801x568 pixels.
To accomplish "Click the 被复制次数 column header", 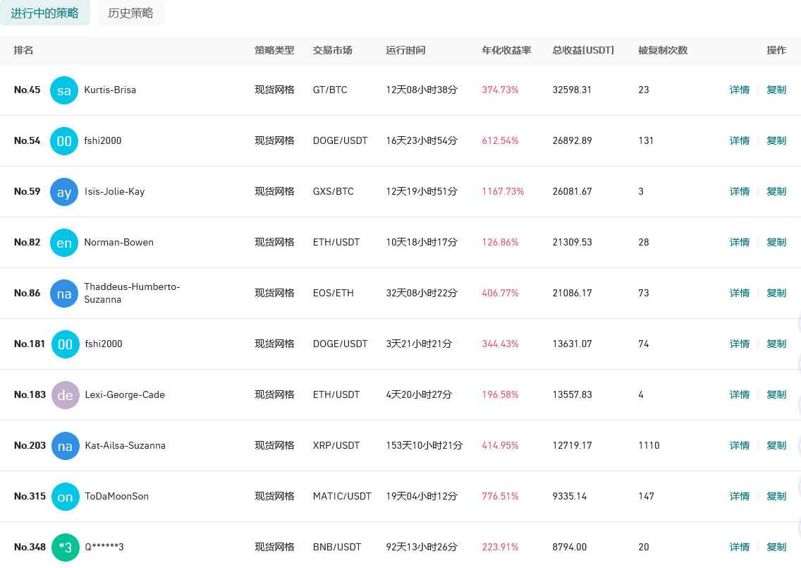I will tap(663, 50).
